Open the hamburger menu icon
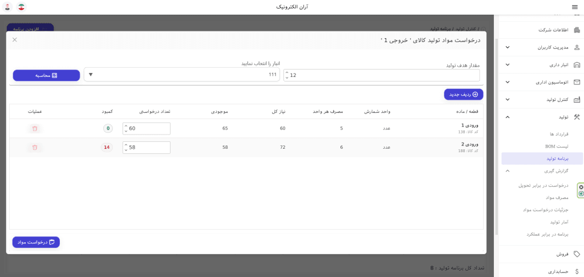This screenshot has height=277, width=584. 576,7
